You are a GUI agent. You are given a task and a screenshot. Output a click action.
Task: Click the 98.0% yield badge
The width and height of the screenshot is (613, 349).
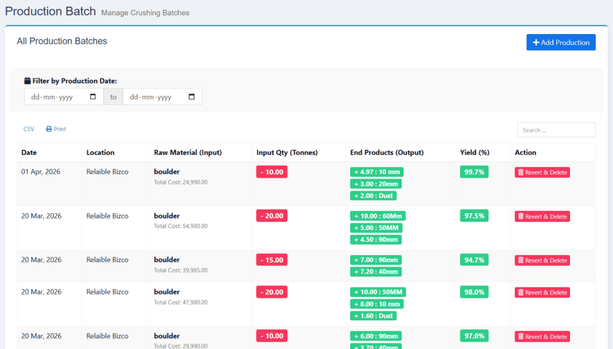[x=474, y=292]
